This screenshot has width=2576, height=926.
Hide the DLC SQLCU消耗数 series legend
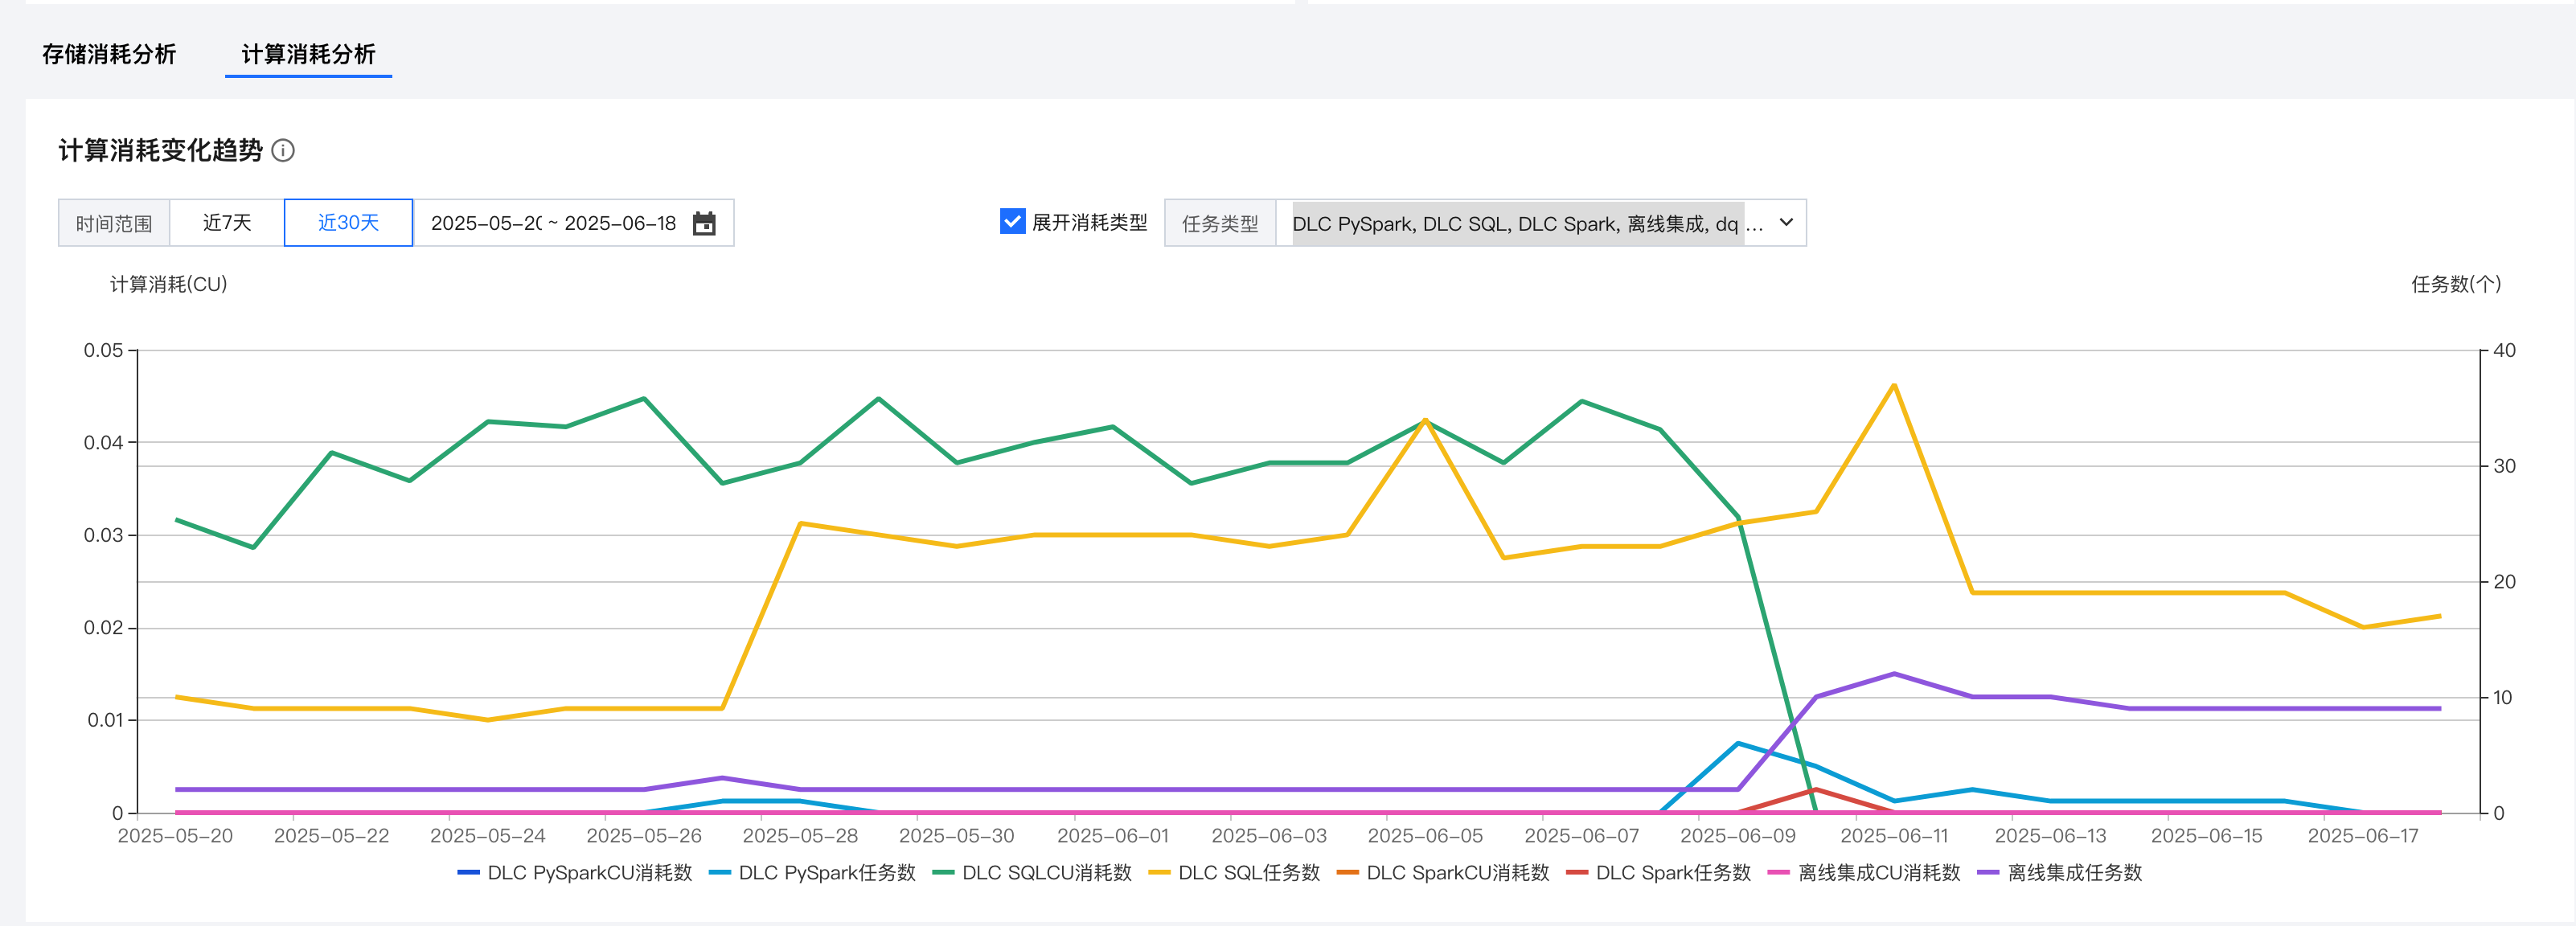[x=1045, y=873]
